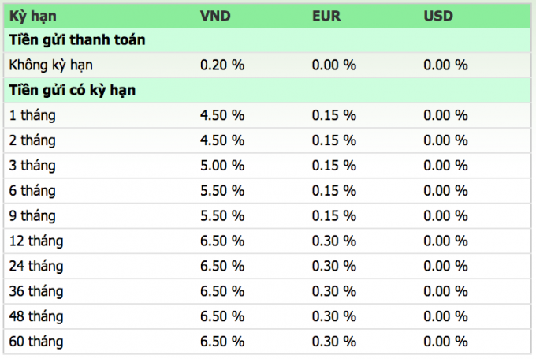Select the 60 tháng term label
The image size is (536, 359).
pyautogui.click(x=35, y=342)
